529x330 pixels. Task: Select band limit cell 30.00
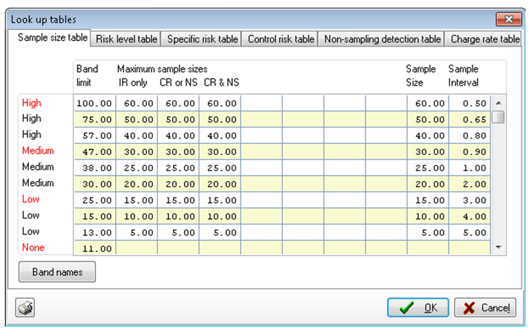pyautogui.click(x=95, y=184)
